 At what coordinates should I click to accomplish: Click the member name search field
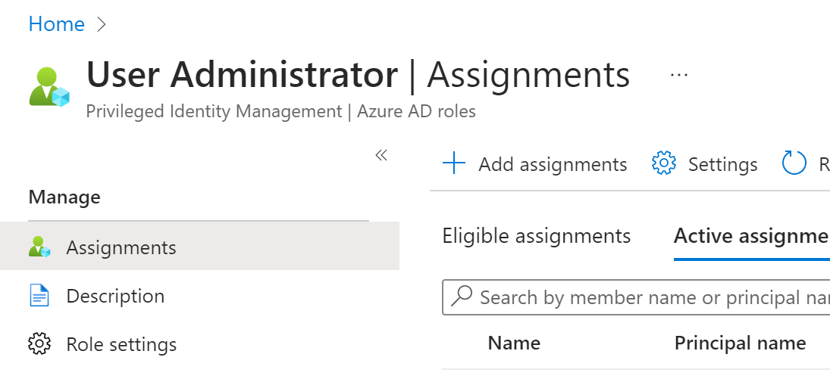[x=644, y=297]
